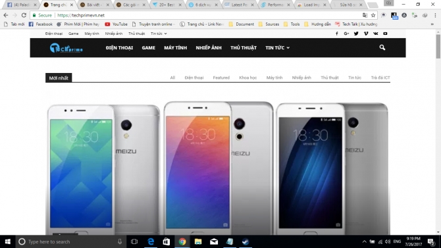
Task: Open Chrome's three-dot menu
Action: click(x=435, y=15)
